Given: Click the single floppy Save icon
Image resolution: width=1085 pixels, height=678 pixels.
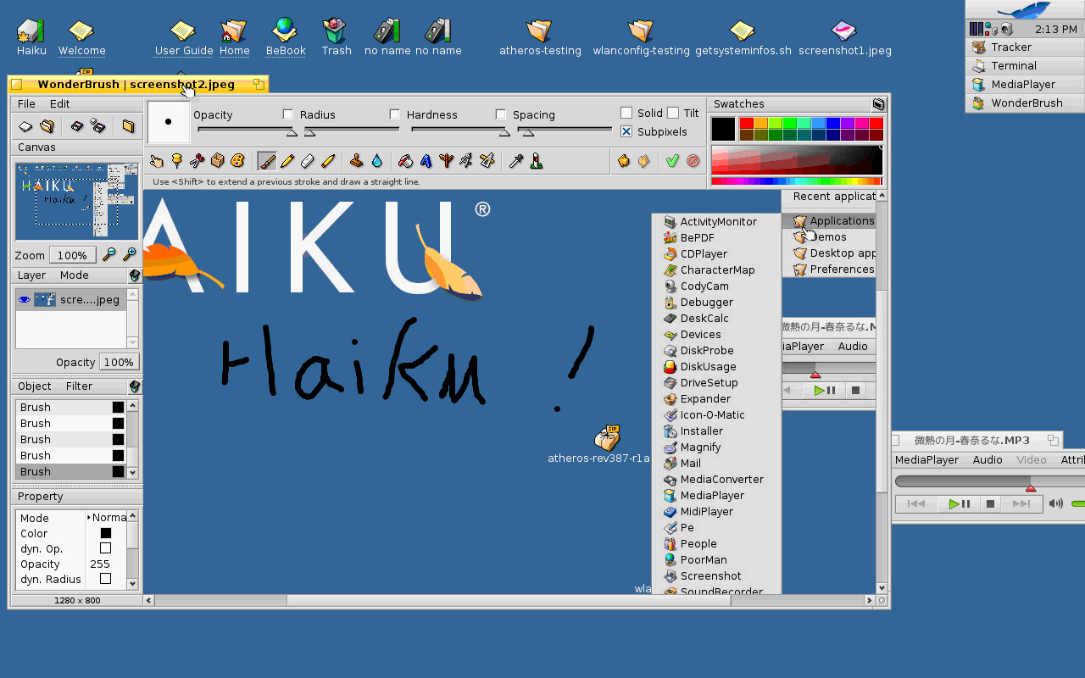Looking at the screenshot, I should (x=77, y=126).
